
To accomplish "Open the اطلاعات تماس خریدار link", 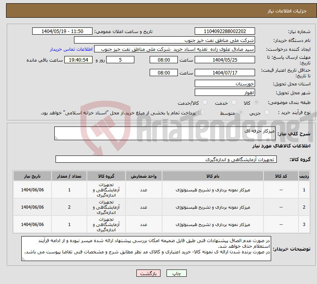I will click(71, 49).
